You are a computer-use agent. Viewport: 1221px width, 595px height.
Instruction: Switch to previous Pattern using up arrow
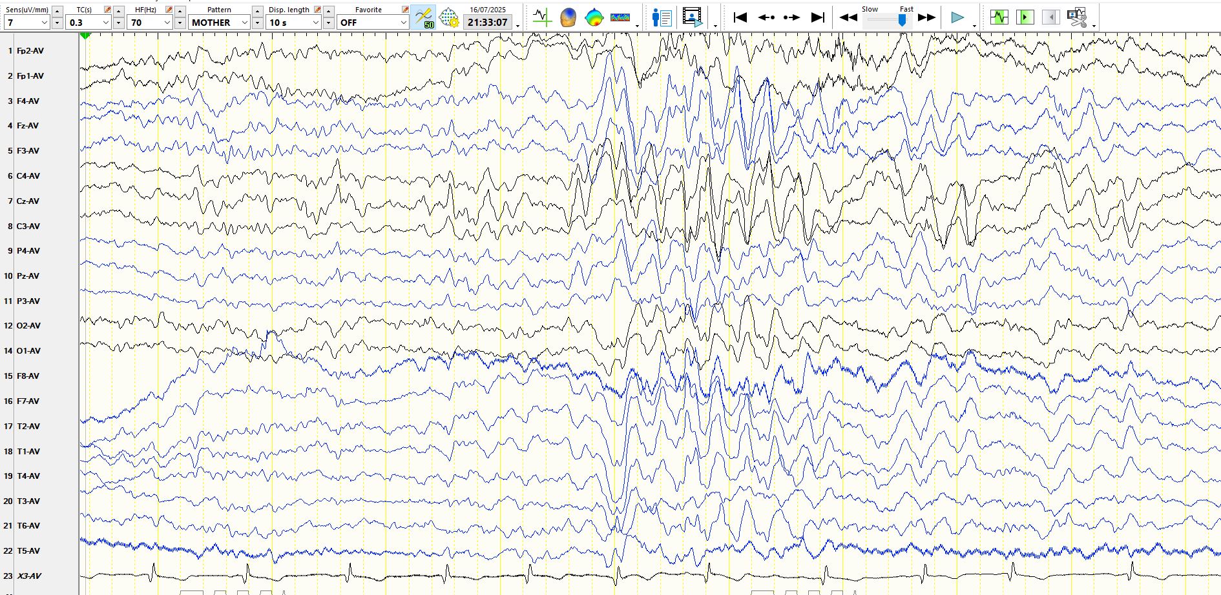257,11
